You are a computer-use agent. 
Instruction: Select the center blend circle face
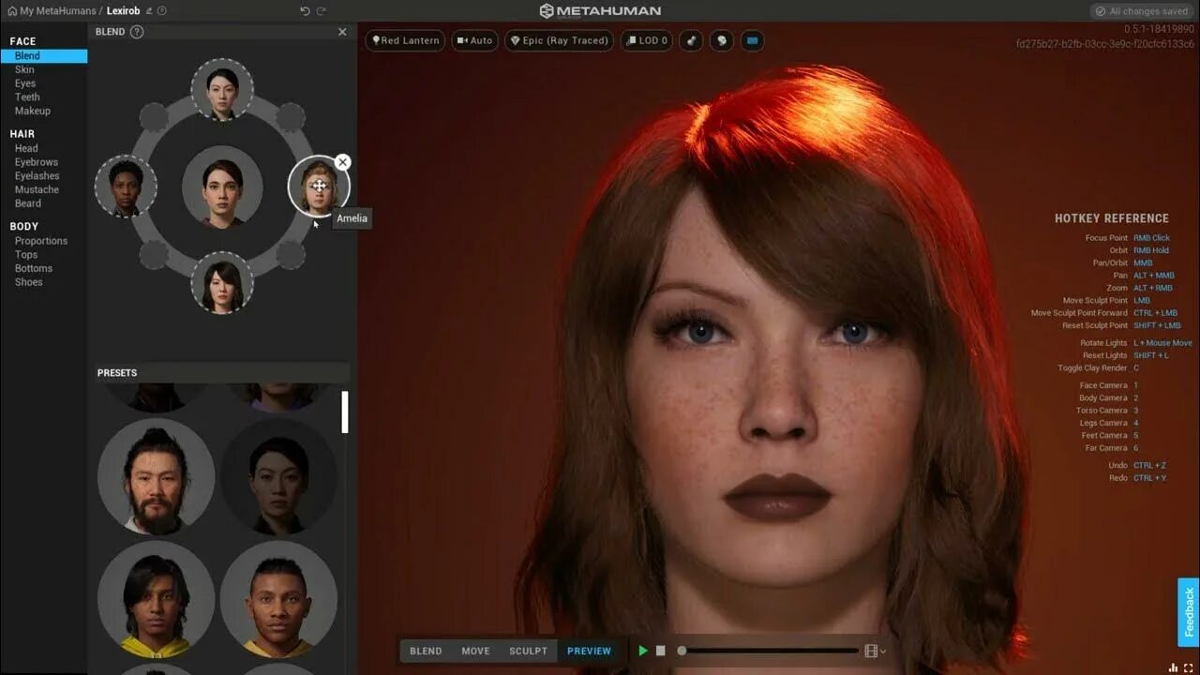[x=222, y=187]
